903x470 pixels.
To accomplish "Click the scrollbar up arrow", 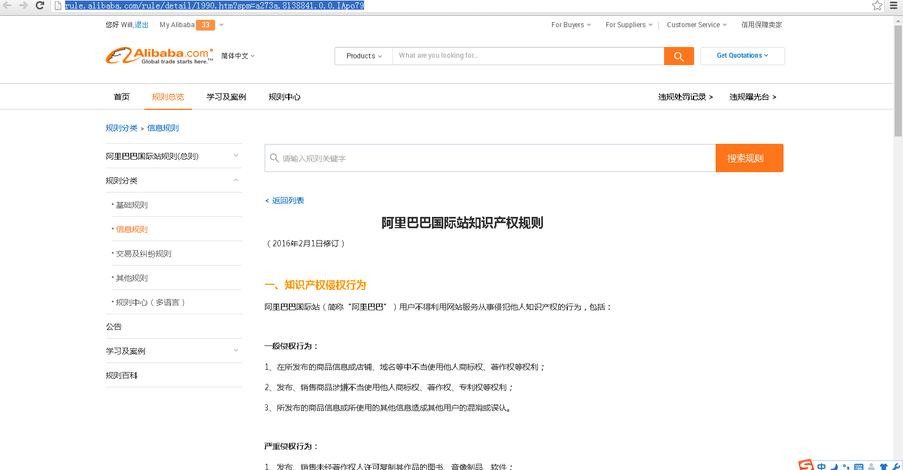I will pos(898,20).
